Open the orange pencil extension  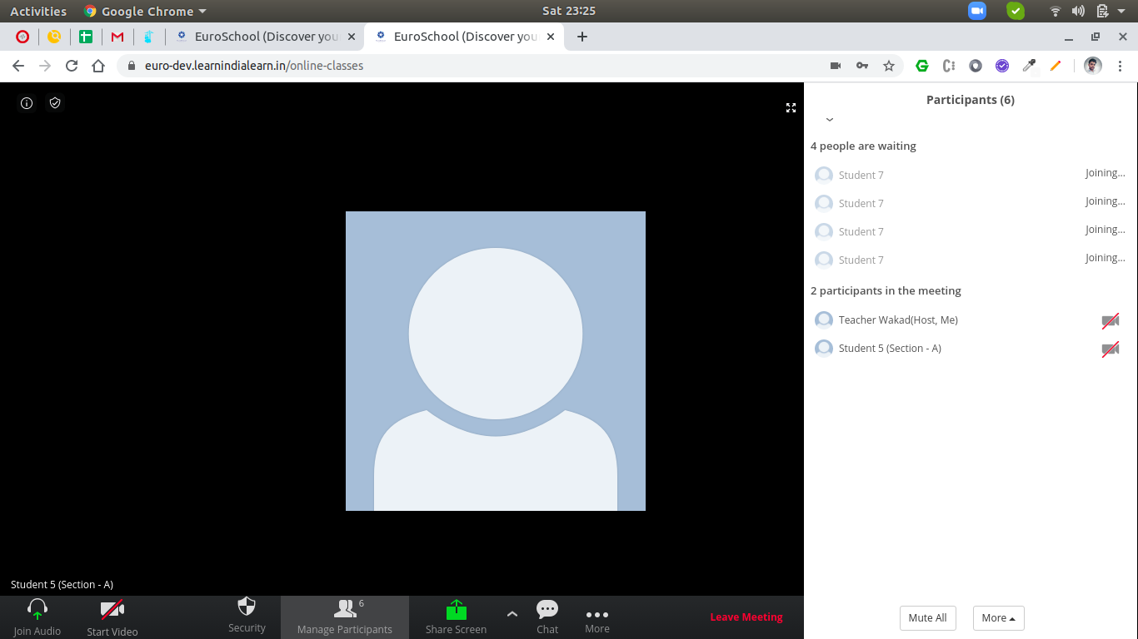1056,66
